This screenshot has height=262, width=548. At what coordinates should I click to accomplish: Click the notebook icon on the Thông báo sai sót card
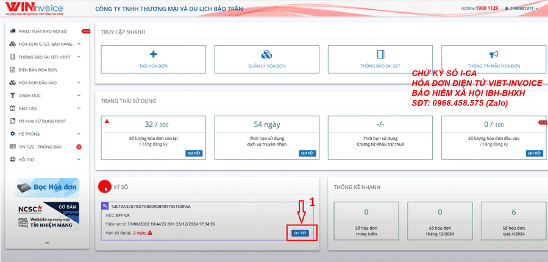pos(380,54)
